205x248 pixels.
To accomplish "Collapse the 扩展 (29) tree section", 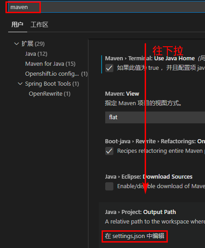I will point(16,44).
